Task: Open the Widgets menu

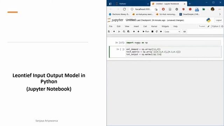Action: click(165, 26)
